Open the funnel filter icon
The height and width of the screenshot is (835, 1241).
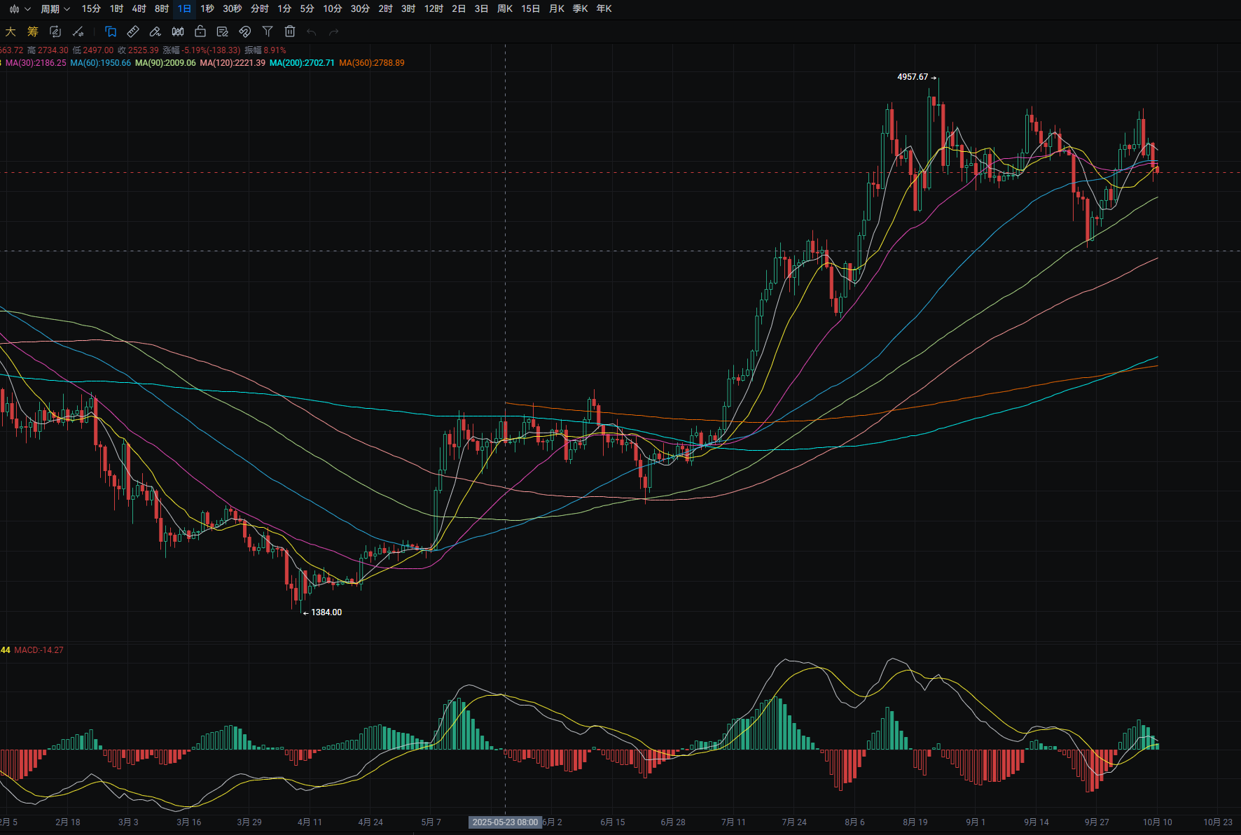(268, 31)
